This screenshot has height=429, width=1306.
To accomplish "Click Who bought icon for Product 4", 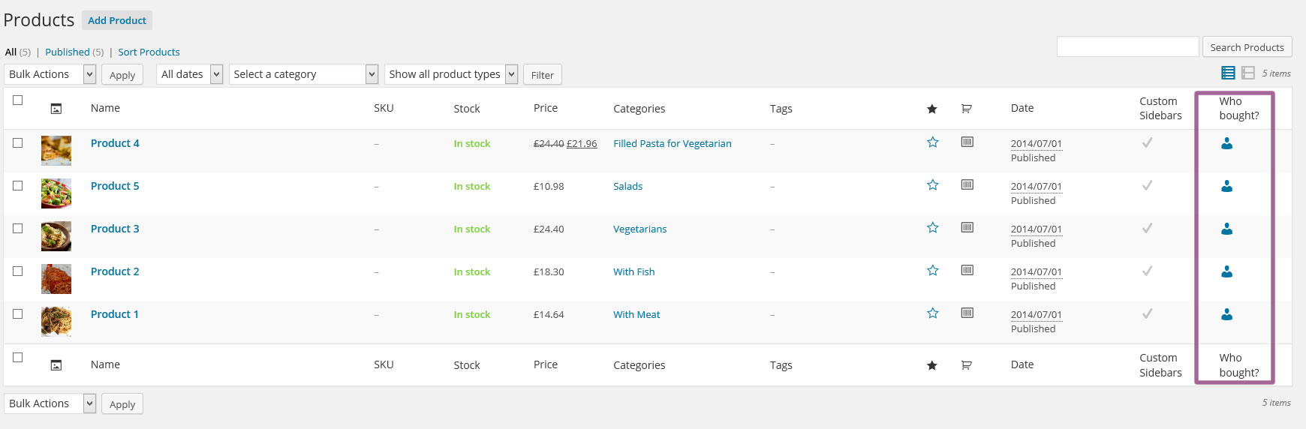I will click(1226, 143).
